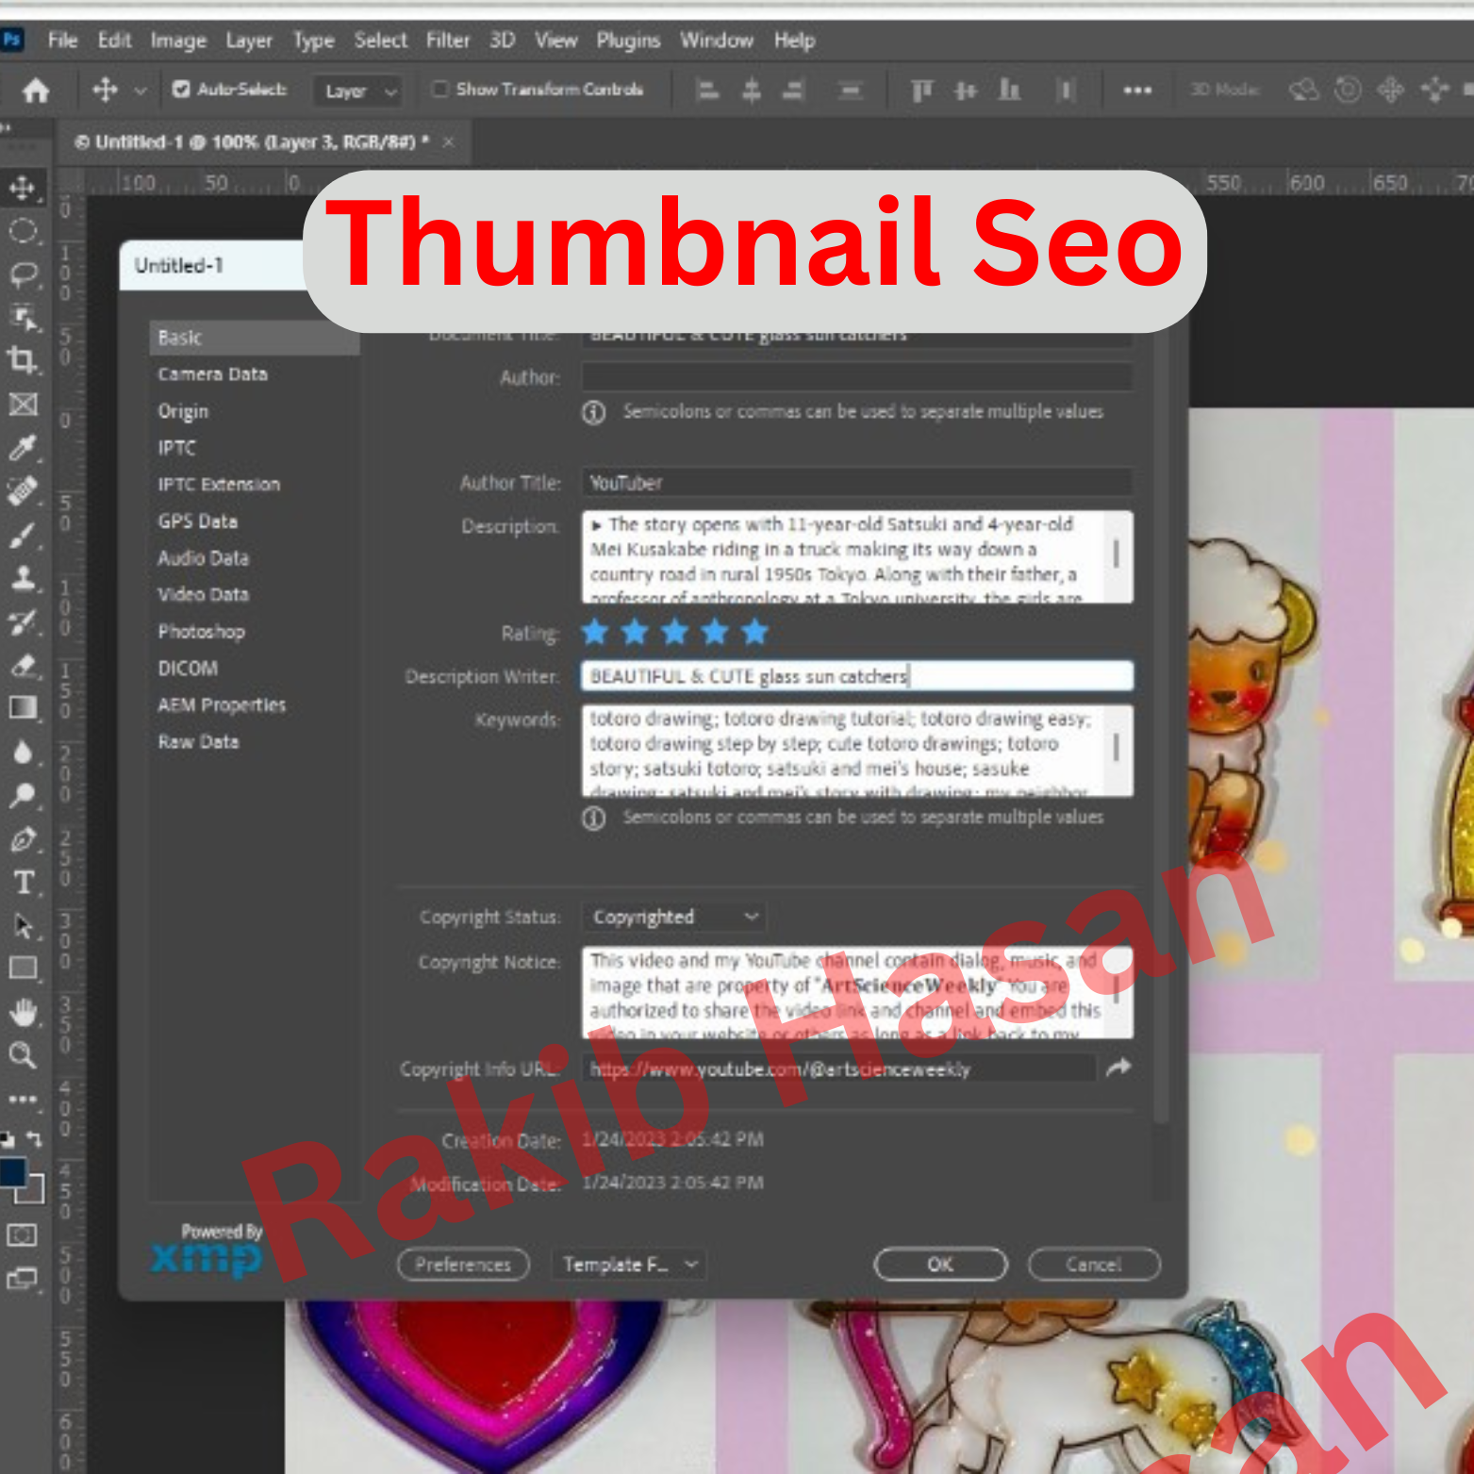Image resolution: width=1474 pixels, height=1474 pixels.
Task: Select the Lasso tool
Action: click(23, 275)
